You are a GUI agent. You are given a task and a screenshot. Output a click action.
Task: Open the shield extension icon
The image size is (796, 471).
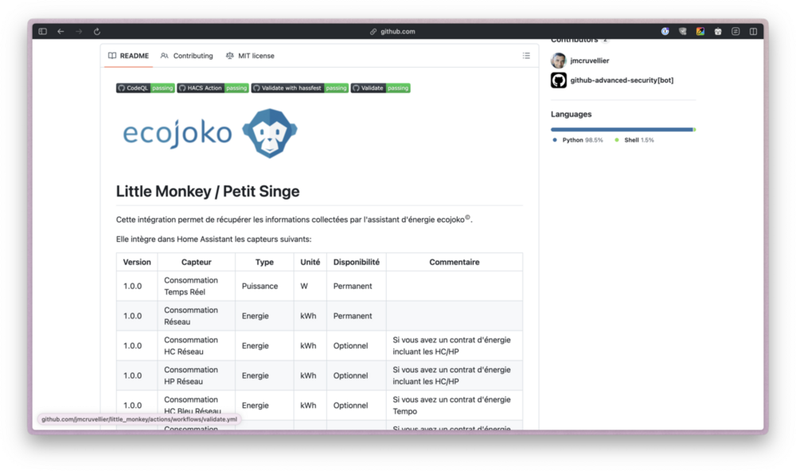(683, 32)
